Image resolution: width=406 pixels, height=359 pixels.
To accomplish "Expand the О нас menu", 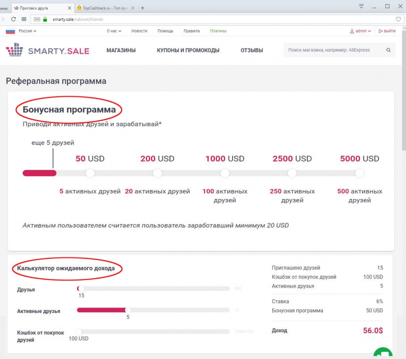I will point(114,31).
